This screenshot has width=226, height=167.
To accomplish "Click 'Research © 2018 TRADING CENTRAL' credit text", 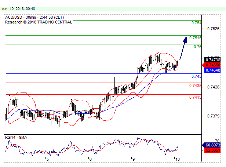I will point(39,22).
